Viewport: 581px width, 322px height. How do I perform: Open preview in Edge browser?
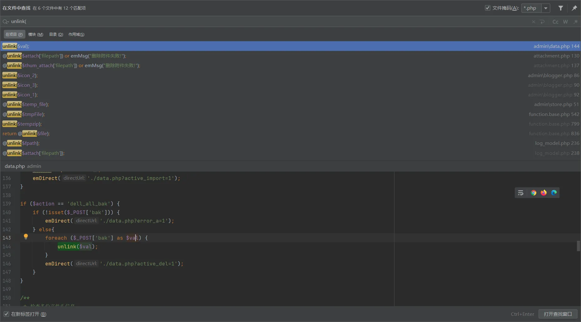[554, 193]
